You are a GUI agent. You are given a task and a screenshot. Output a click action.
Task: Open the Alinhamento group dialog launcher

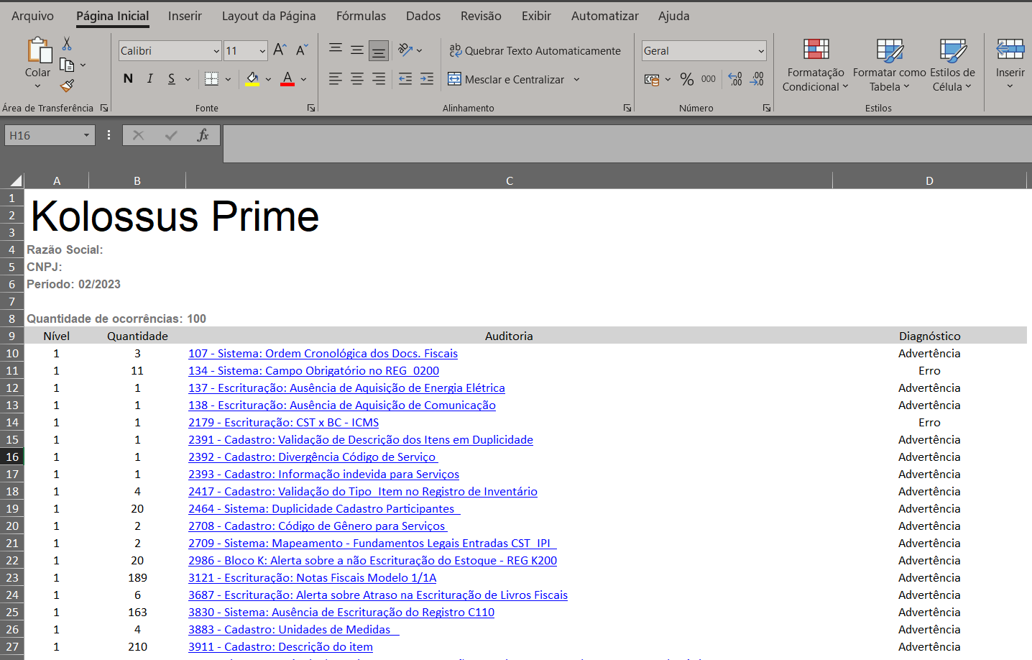pyautogui.click(x=627, y=108)
